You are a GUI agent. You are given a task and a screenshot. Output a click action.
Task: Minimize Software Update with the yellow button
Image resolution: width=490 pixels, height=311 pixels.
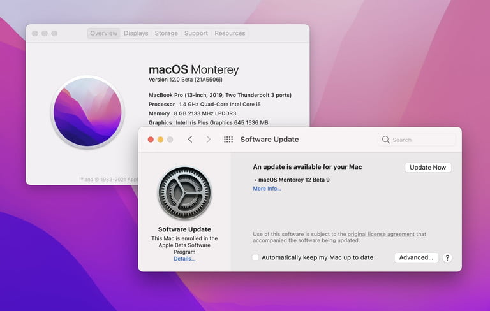coord(160,140)
